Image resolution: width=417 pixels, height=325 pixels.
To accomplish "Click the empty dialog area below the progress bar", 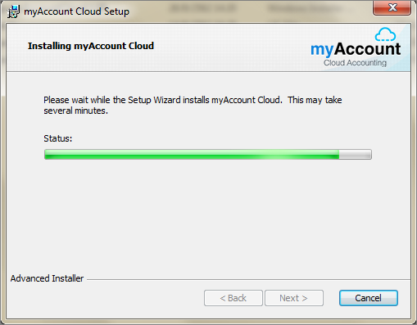I will (x=208, y=215).
